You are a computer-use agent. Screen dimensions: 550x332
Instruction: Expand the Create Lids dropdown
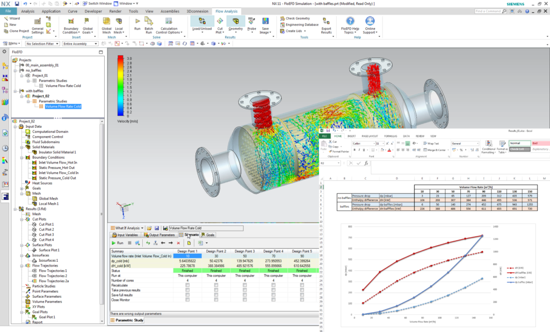pos(305,32)
